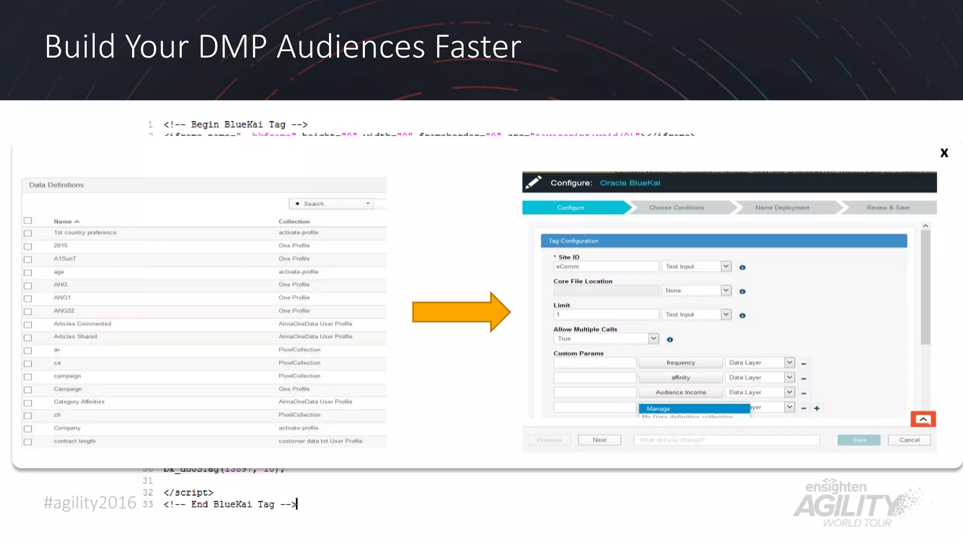Click the 'Articles Shared' row name
The height and width of the screenshot is (541, 963).
[x=75, y=336]
